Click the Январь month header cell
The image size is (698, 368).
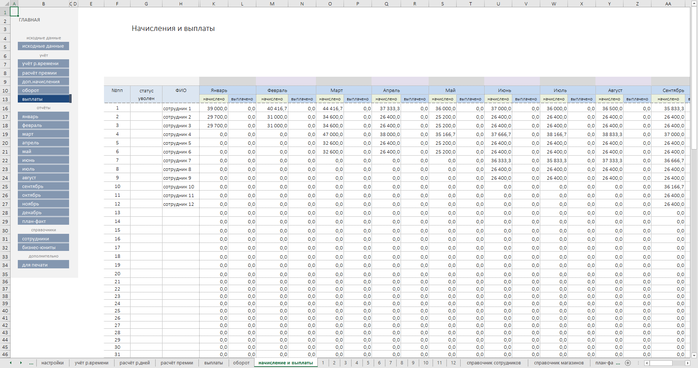coord(228,90)
